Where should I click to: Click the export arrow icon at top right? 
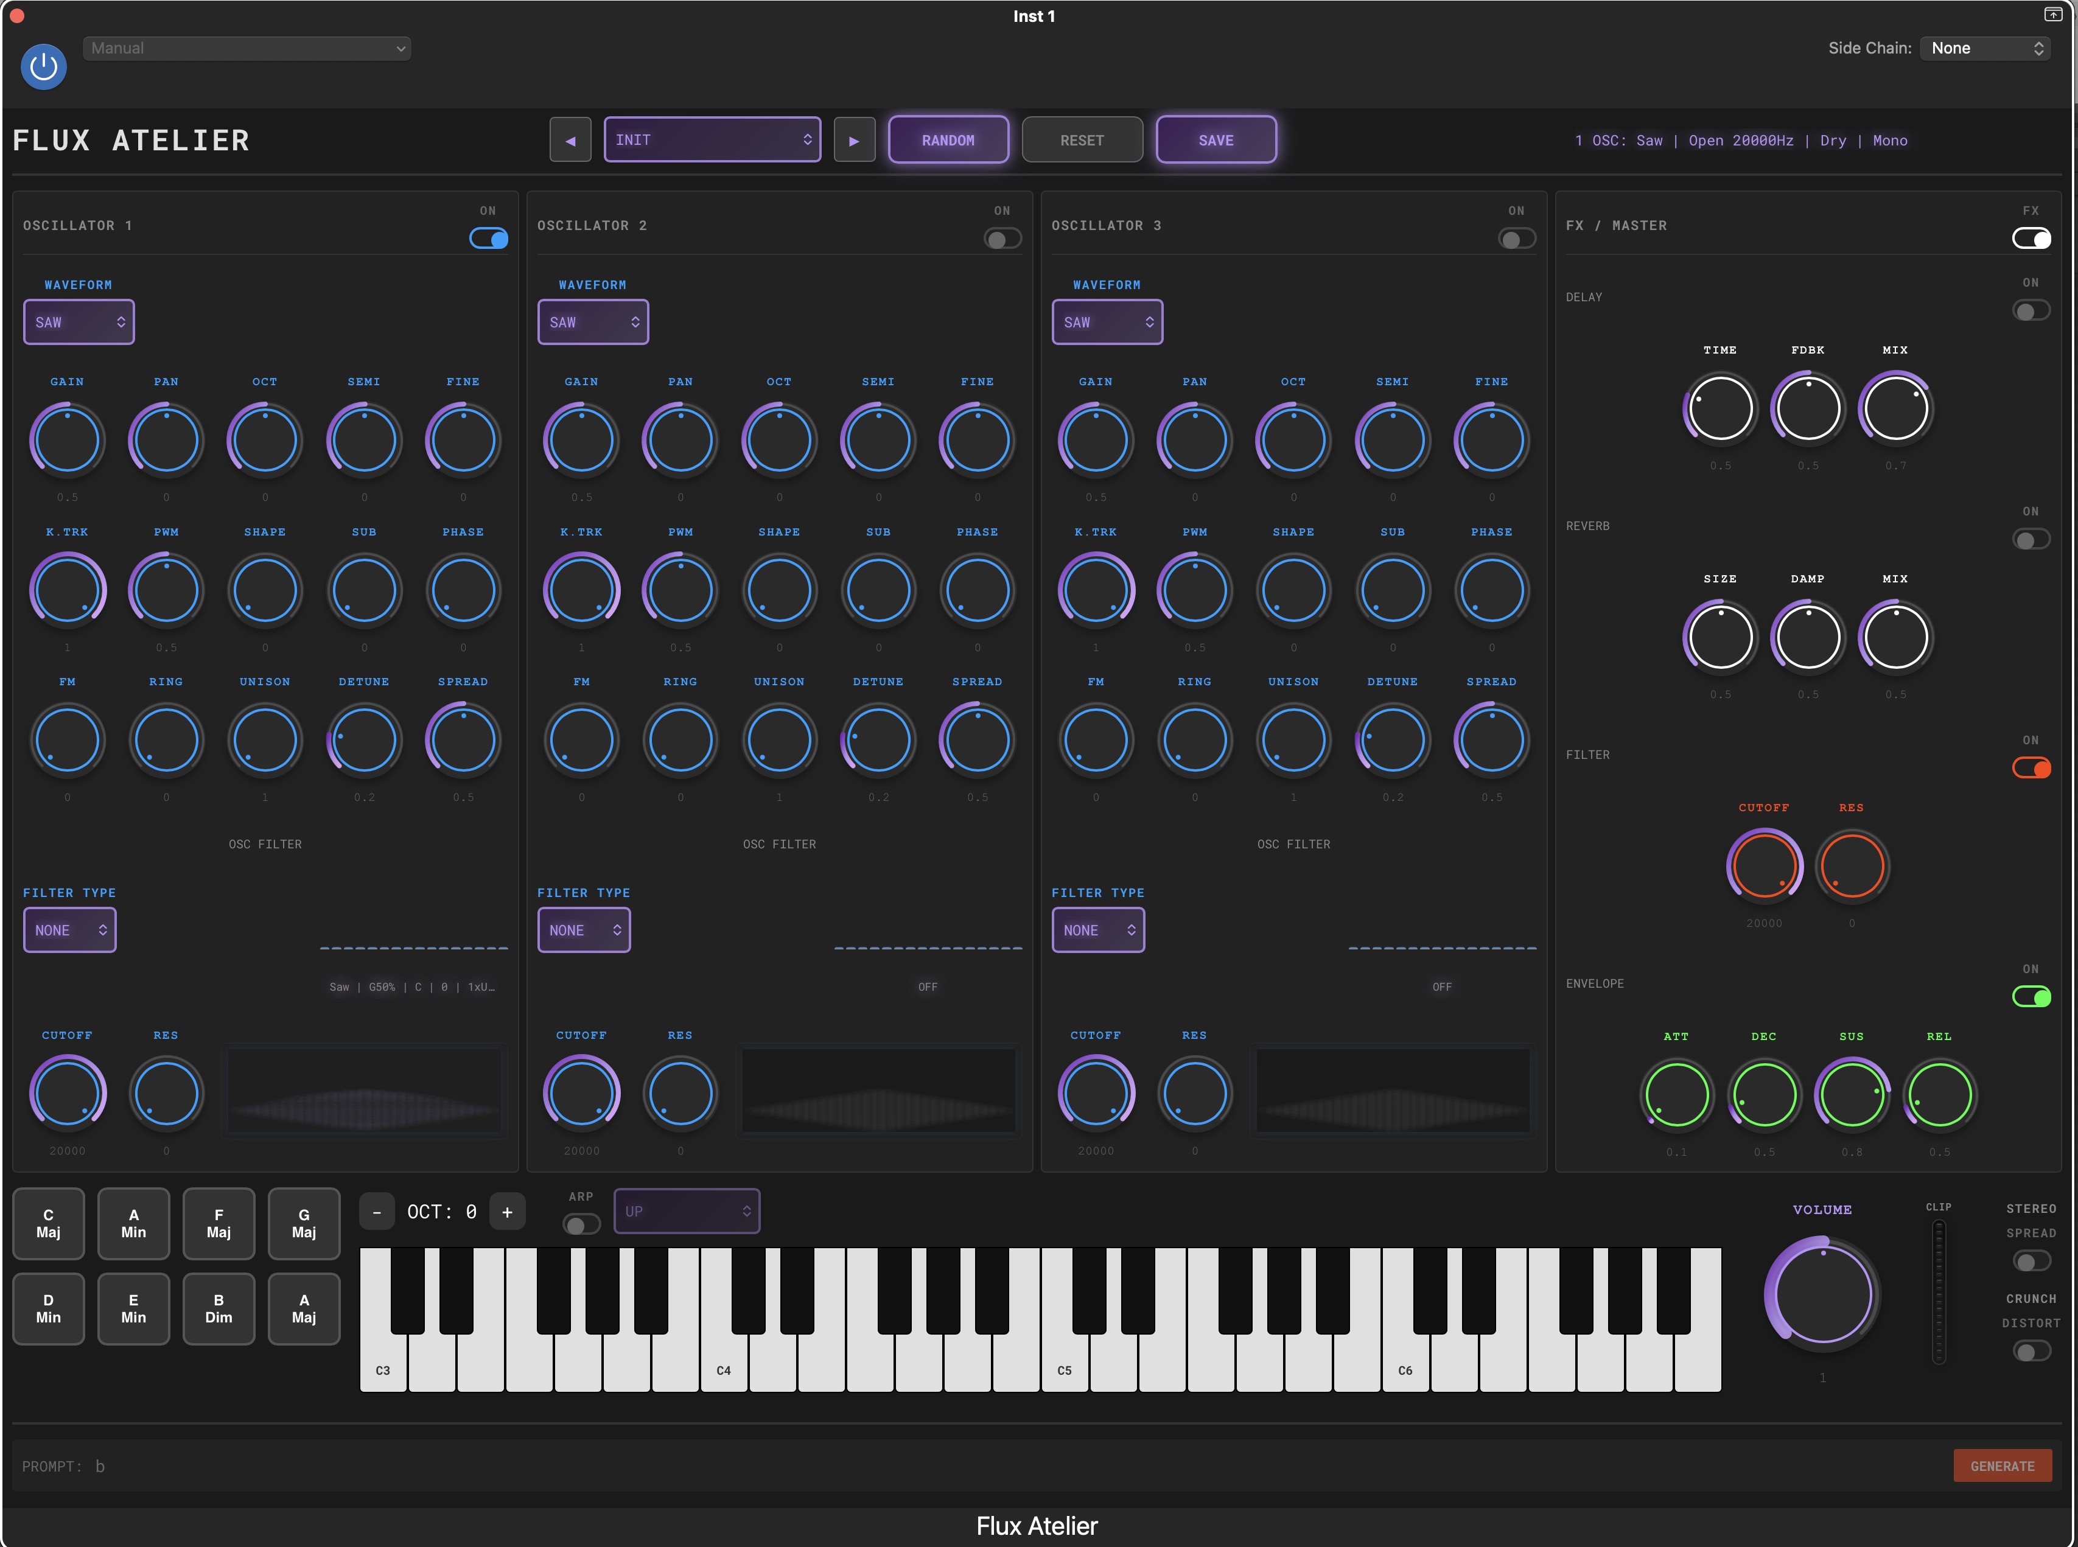[x=2054, y=15]
